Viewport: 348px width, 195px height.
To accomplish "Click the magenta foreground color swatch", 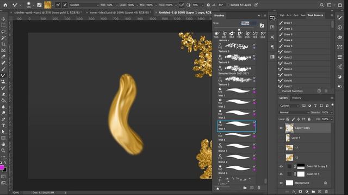I will 2,167.
